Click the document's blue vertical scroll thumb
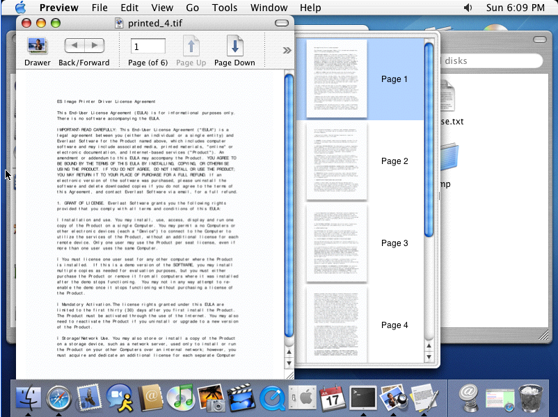 point(289,205)
